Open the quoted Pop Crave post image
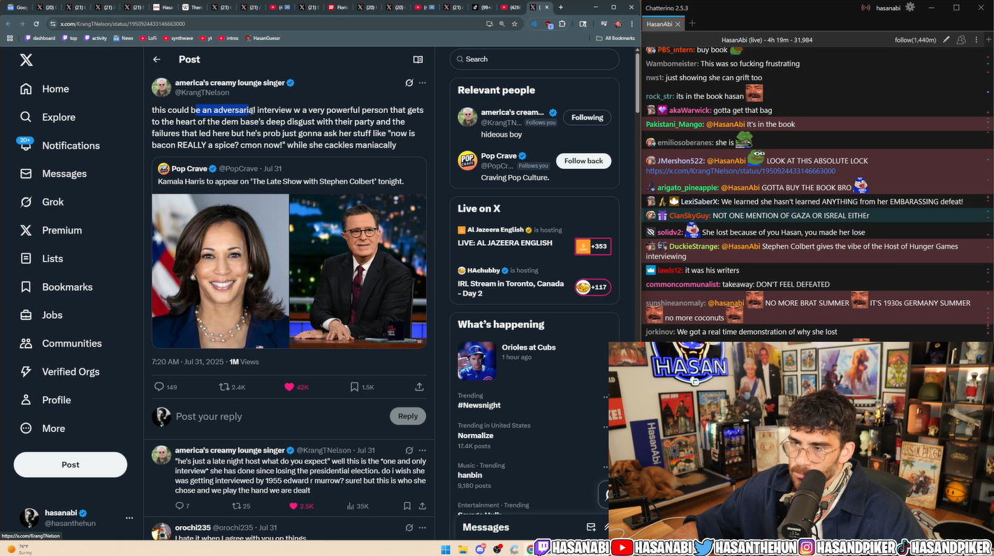 click(289, 271)
